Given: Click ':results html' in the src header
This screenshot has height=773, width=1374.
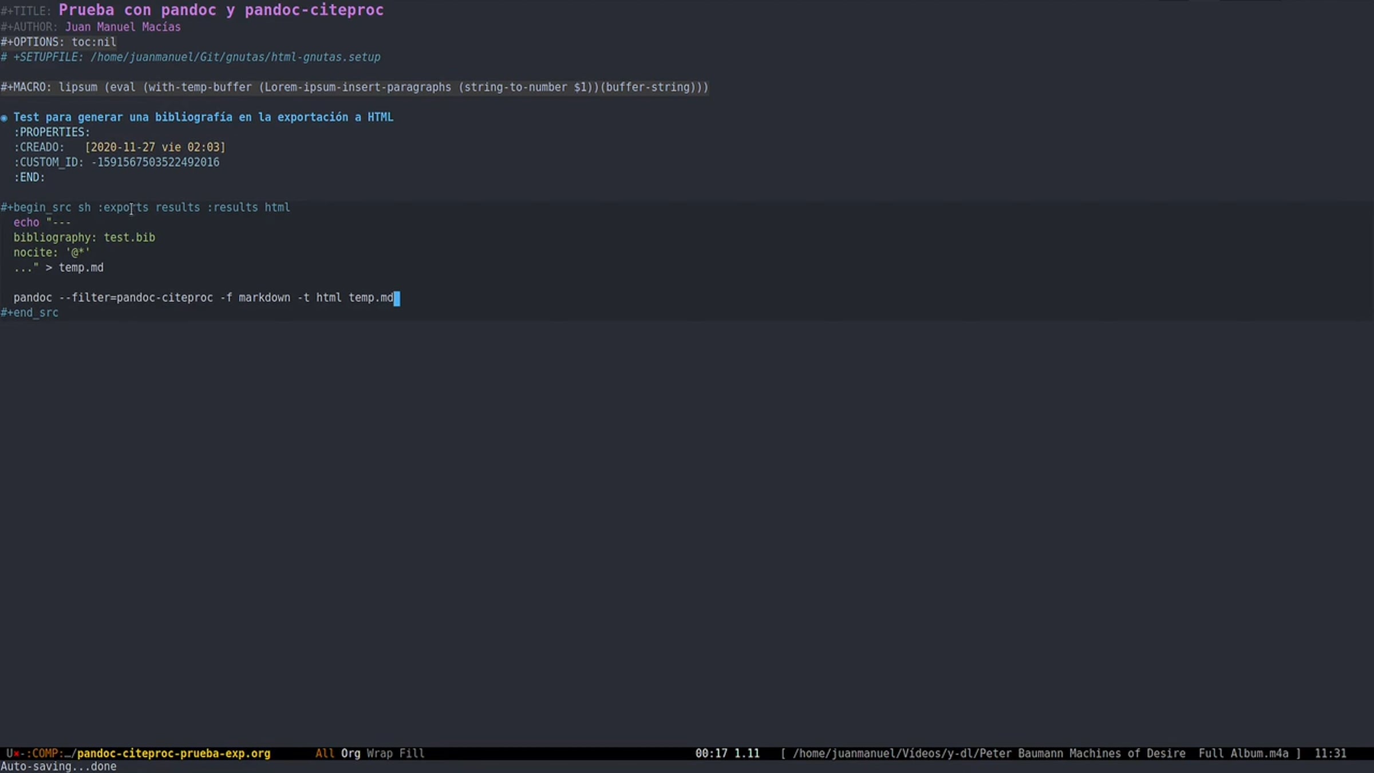Looking at the screenshot, I should (x=248, y=207).
